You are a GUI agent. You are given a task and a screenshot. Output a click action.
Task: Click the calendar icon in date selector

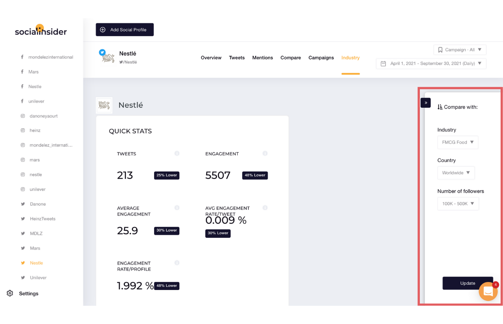point(383,64)
